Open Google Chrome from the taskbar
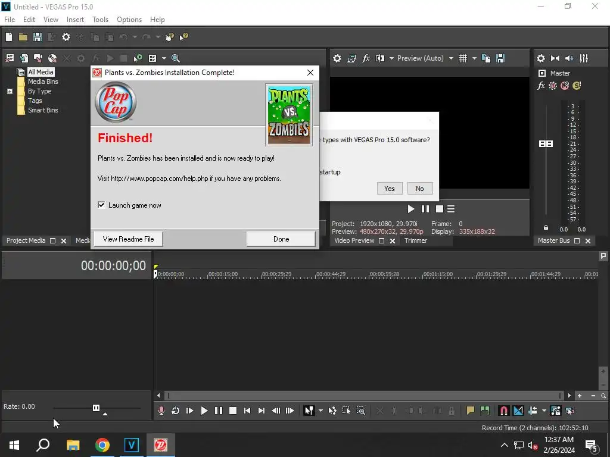 point(102,445)
